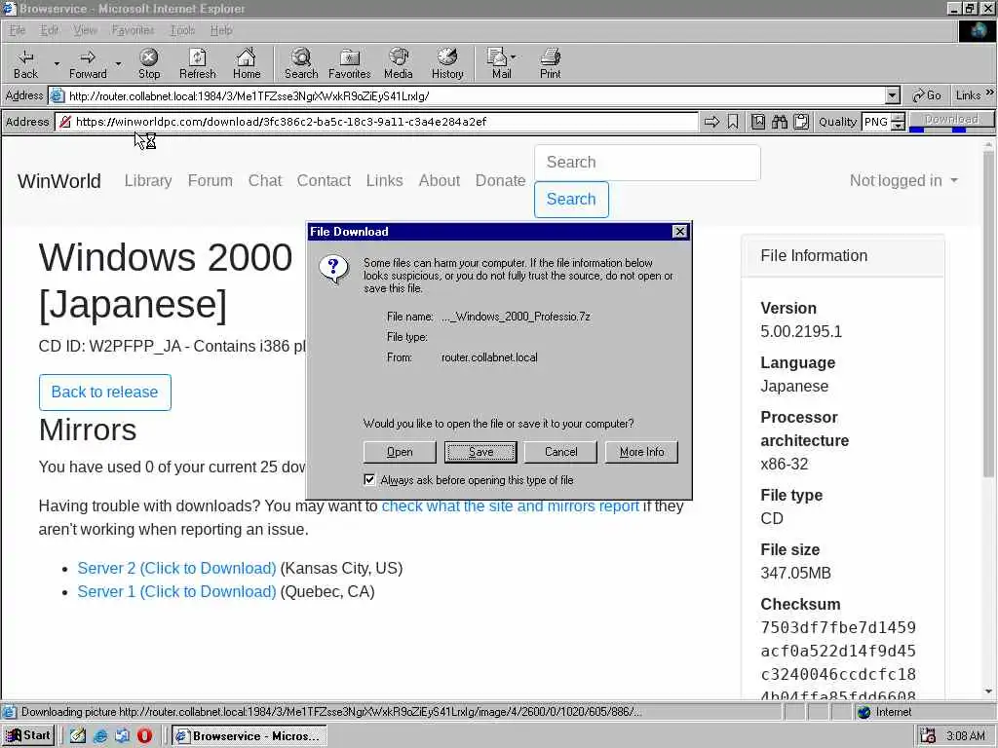
Task: Open the Favorites menu in the menu bar
Action: [x=133, y=30]
